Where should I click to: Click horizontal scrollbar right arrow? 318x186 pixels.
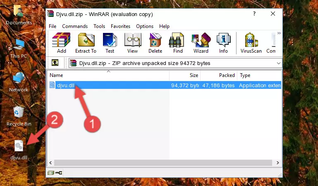click(278, 163)
